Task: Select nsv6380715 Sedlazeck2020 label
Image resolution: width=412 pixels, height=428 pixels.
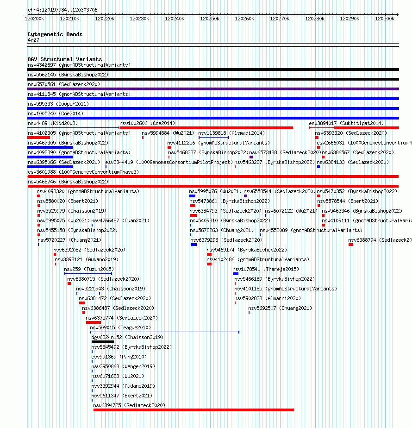Action: pos(103,279)
